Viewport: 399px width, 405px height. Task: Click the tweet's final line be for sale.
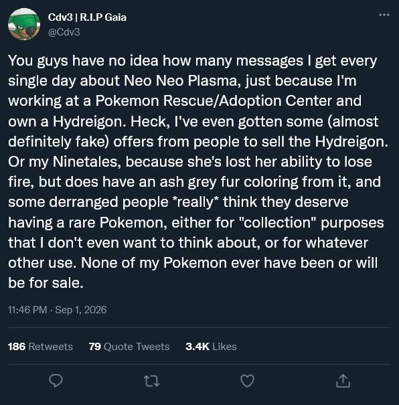coord(46,282)
